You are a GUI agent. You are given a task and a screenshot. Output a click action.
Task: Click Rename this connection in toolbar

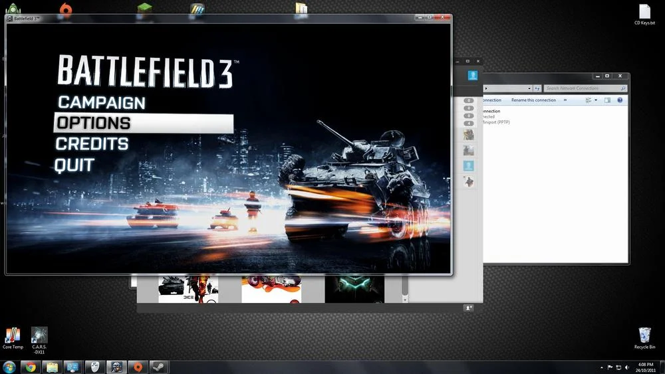(x=533, y=100)
